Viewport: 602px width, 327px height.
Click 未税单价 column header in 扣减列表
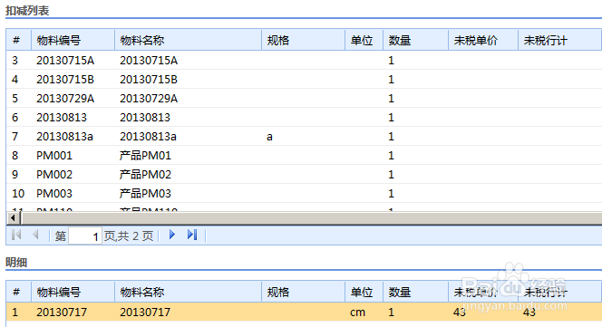[483, 40]
